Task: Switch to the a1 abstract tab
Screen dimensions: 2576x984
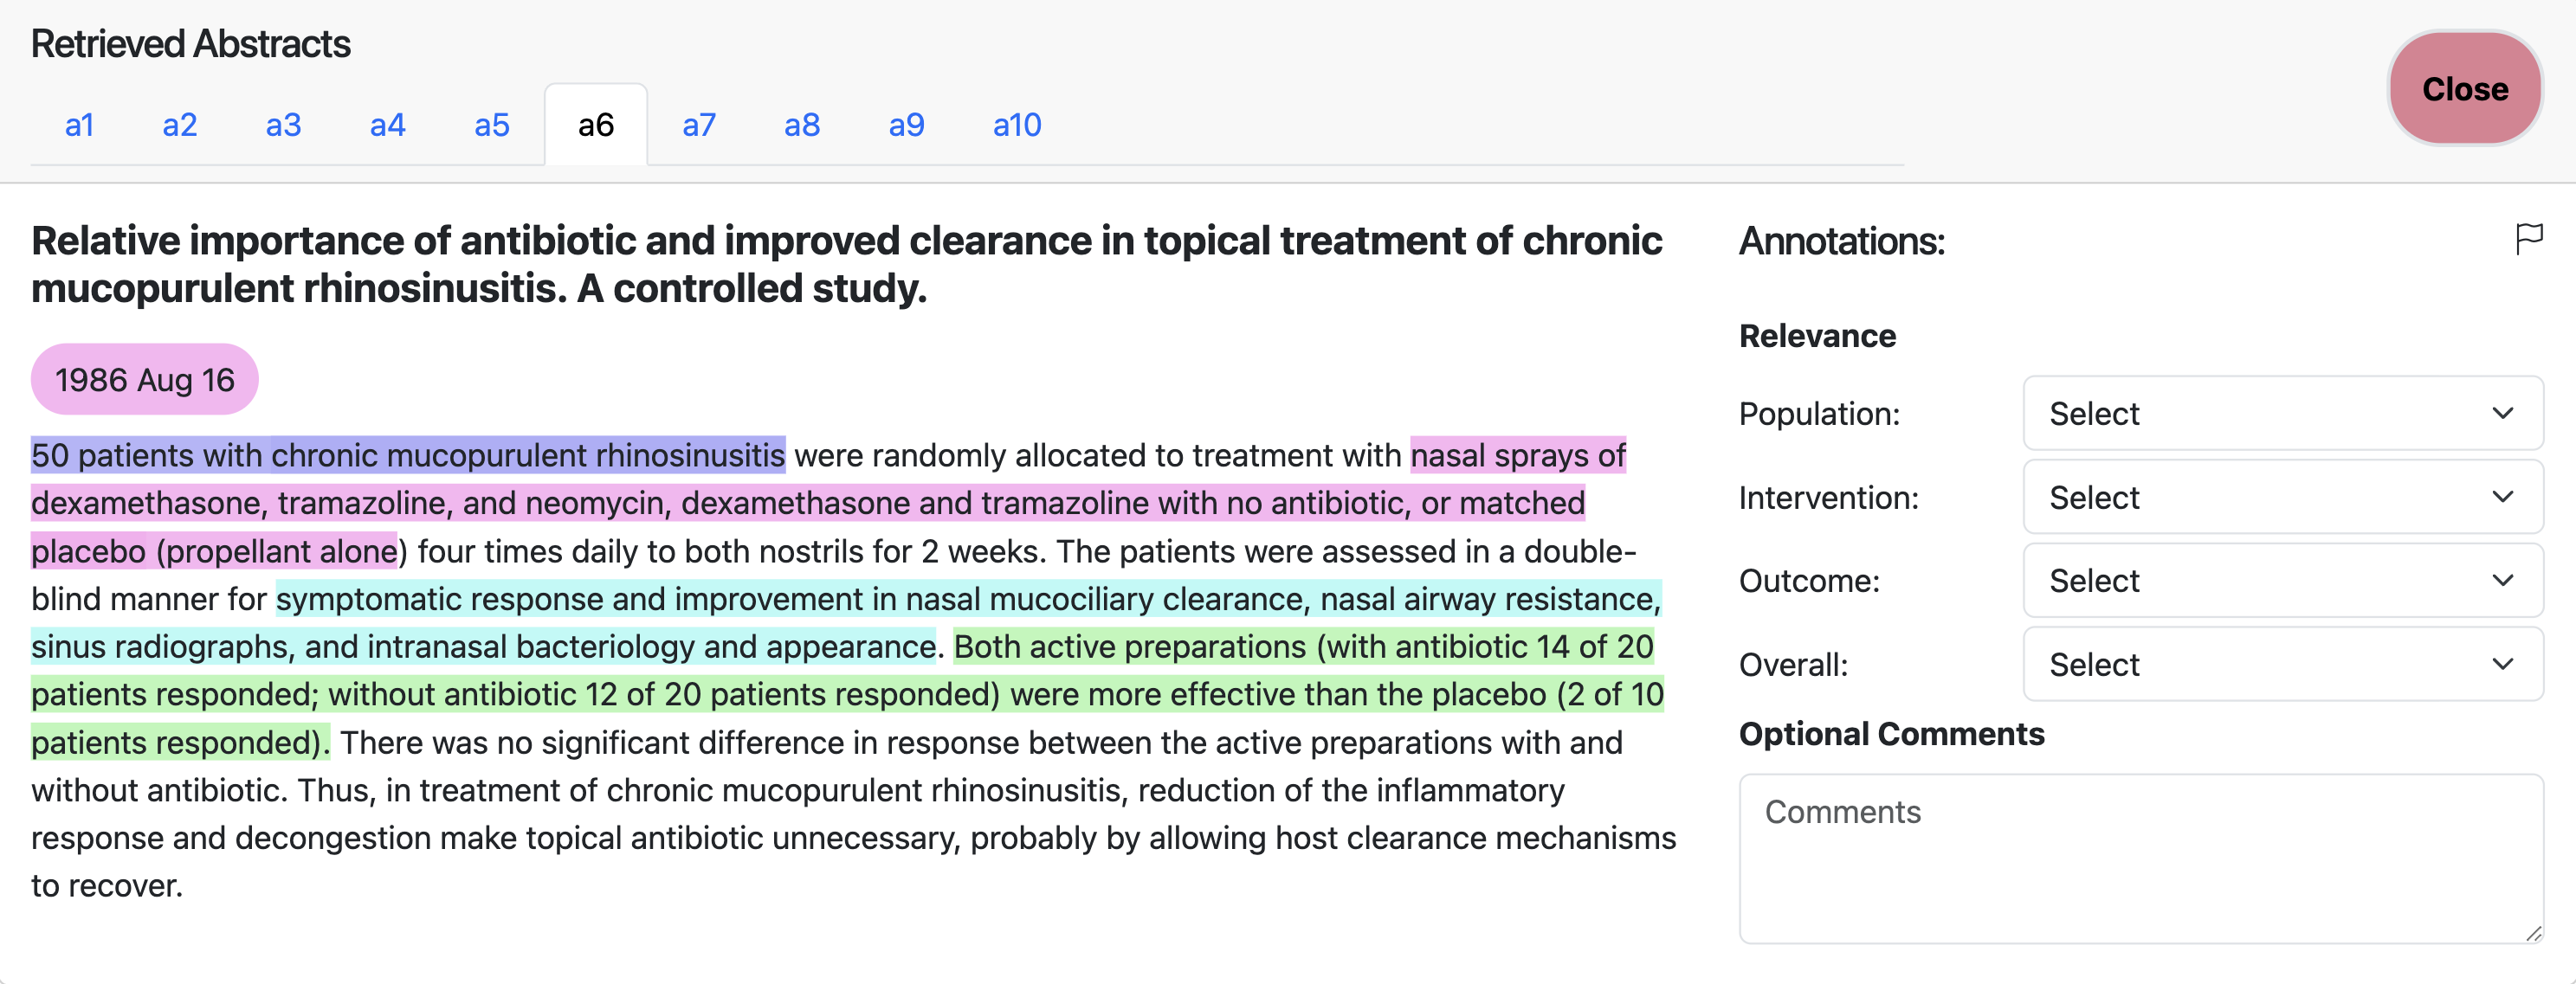Action: (x=79, y=125)
